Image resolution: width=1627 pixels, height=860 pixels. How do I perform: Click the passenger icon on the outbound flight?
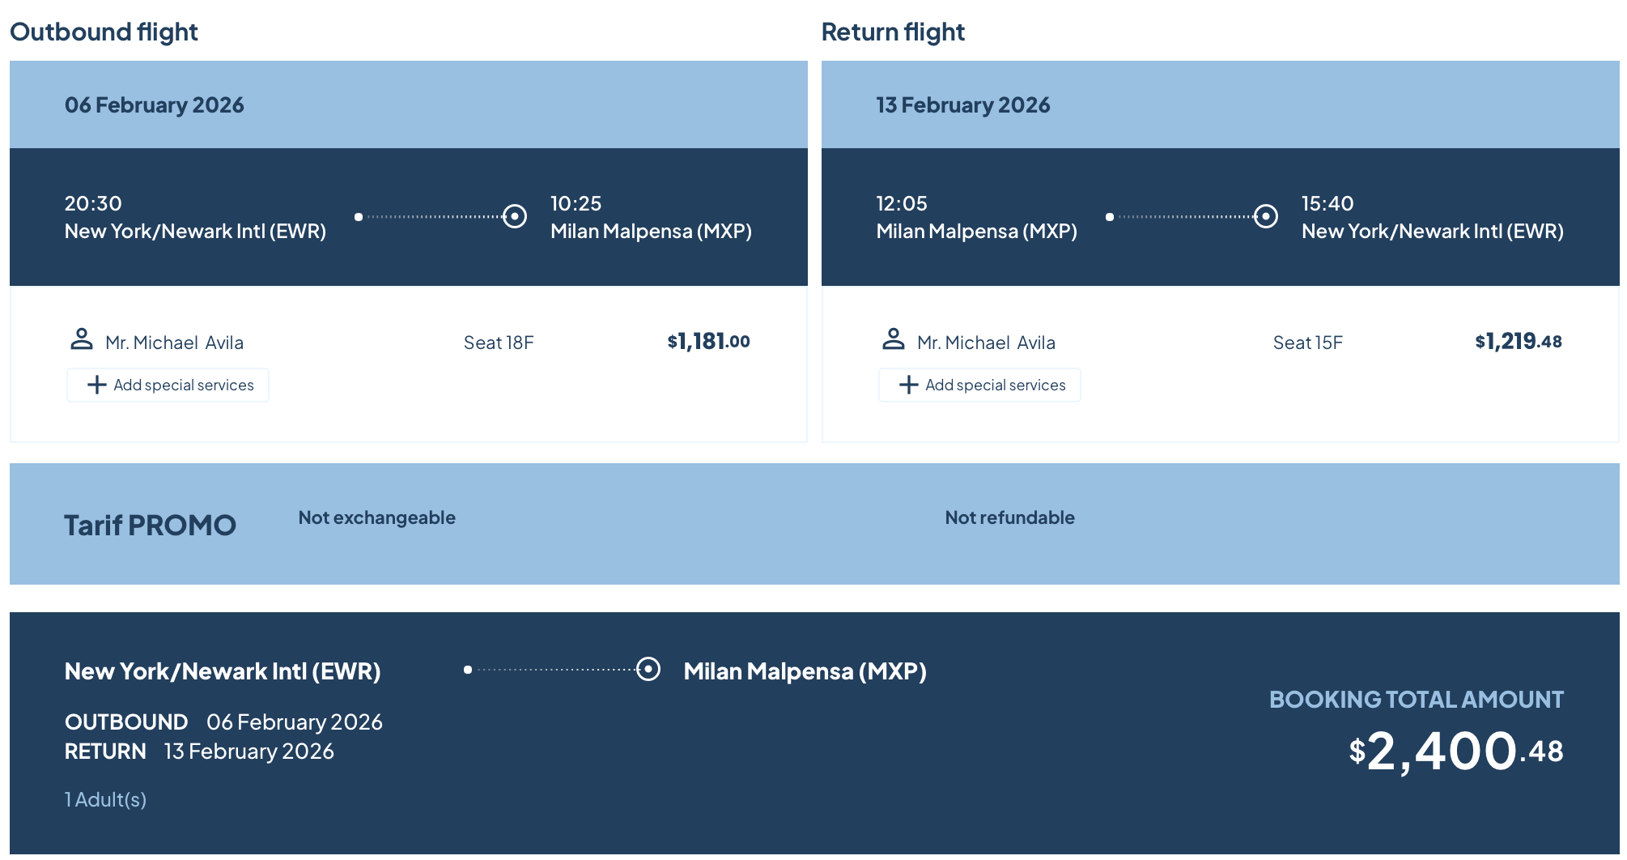pyautogui.click(x=81, y=339)
